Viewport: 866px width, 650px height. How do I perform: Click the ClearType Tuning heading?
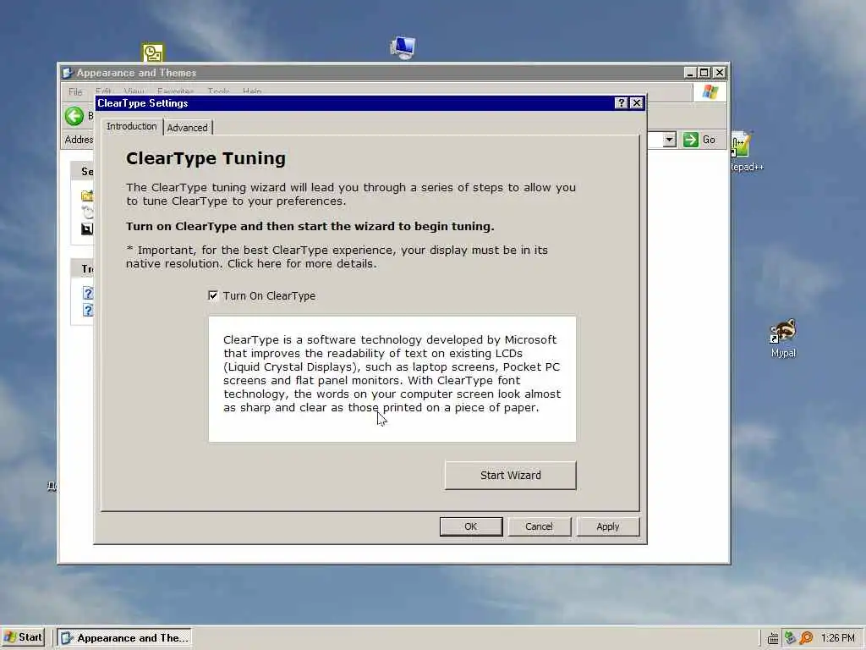point(206,158)
